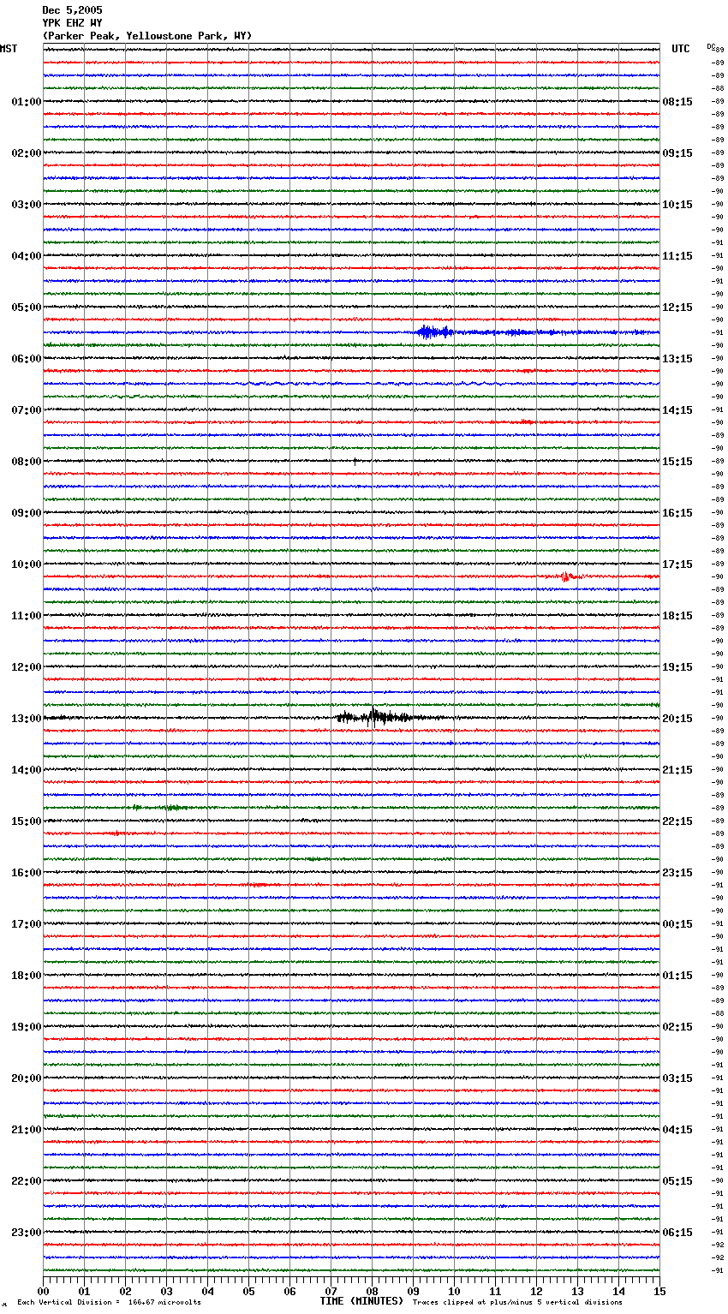Screen dimensions: 728x1314
Task: Select the 09:00 MST time label
Action: coord(27,513)
